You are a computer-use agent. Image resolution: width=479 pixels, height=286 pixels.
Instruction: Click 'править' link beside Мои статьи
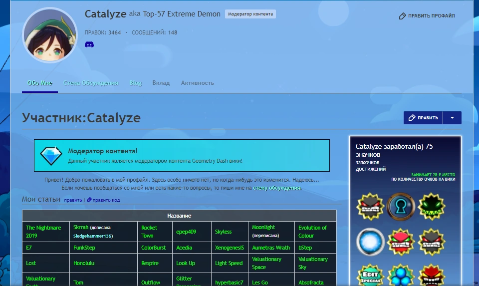tap(73, 200)
